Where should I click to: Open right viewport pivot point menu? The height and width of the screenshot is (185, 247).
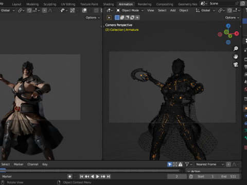point(221,10)
